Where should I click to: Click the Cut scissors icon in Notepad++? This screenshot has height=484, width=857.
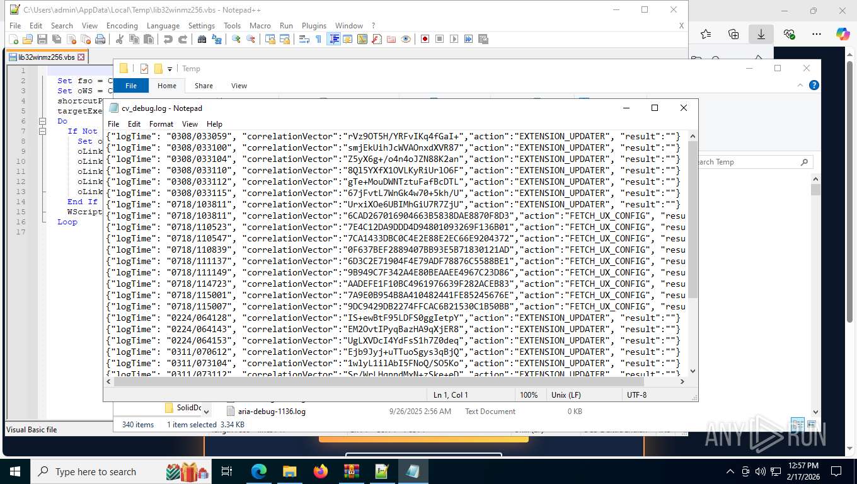(x=120, y=39)
